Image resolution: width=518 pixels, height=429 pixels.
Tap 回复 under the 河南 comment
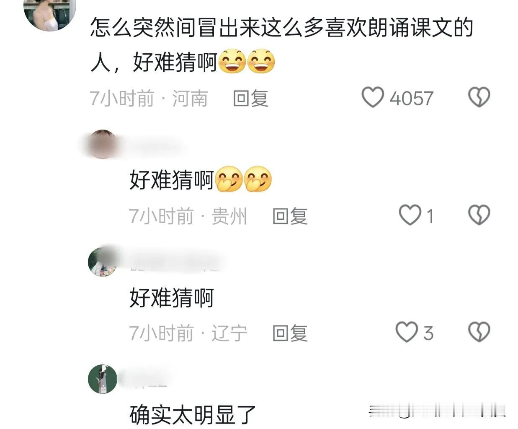(x=250, y=99)
